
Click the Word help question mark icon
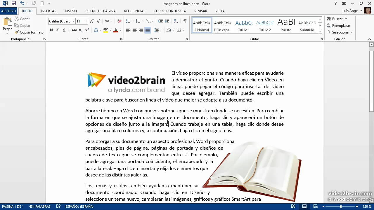click(335, 3)
